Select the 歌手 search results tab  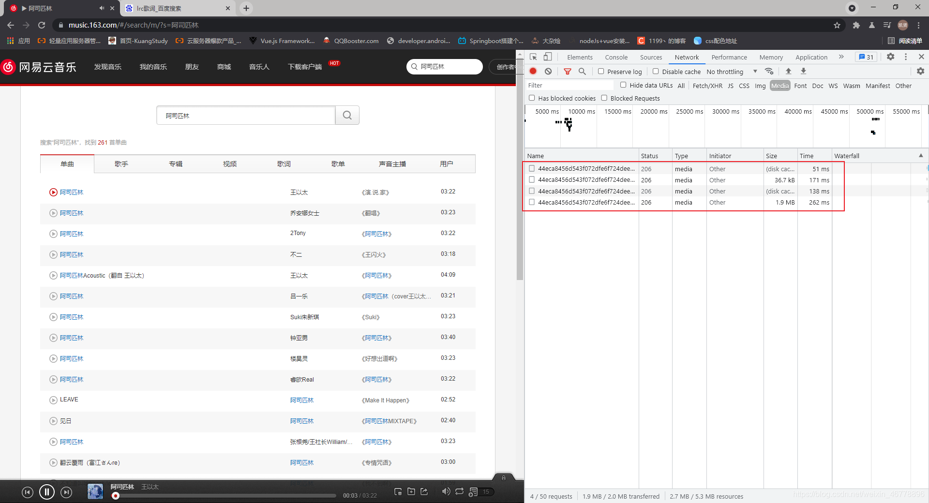[x=121, y=164]
